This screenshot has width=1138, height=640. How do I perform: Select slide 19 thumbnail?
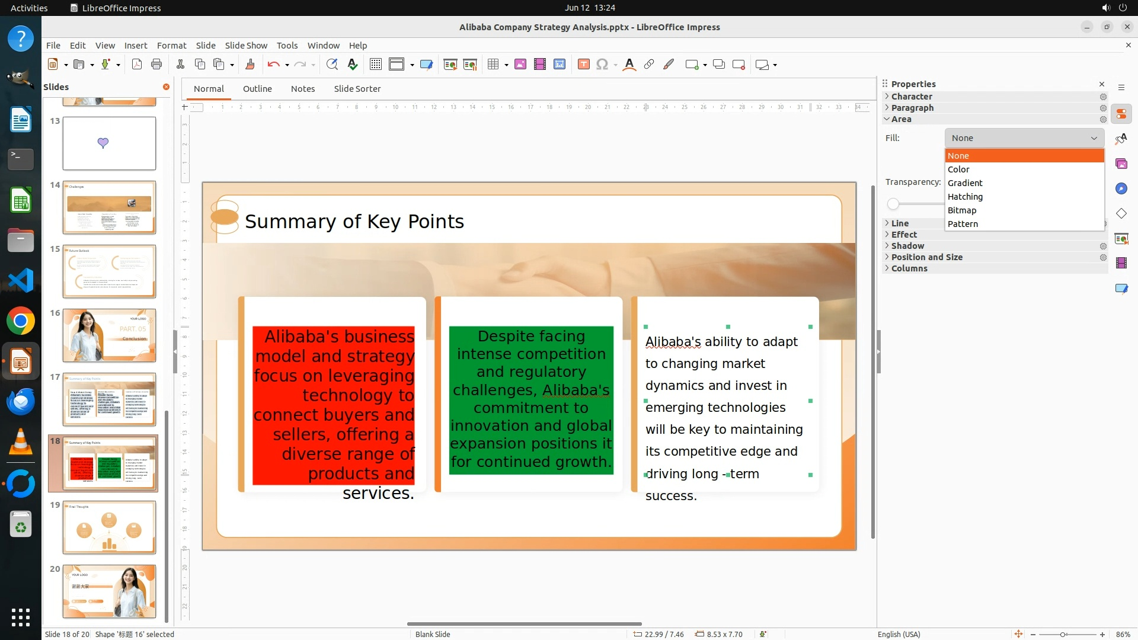pyautogui.click(x=109, y=527)
